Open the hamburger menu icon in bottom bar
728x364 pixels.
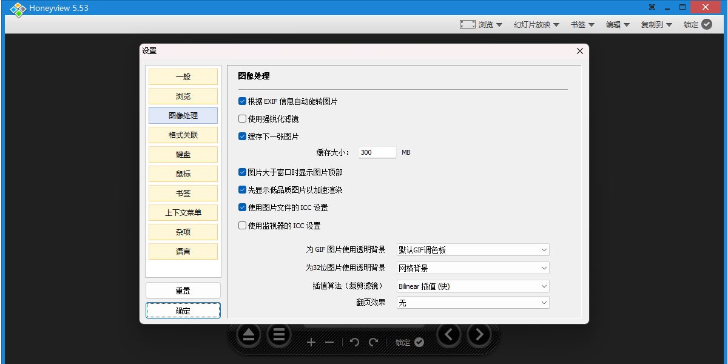(x=279, y=334)
